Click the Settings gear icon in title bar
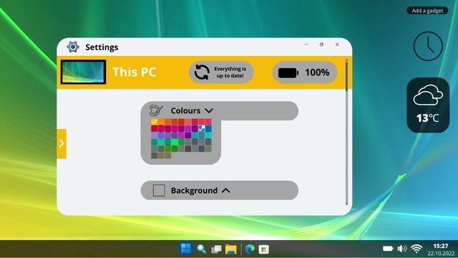 point(73,47)
